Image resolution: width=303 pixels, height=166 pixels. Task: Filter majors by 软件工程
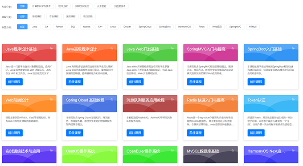click(x=63, y=6)
